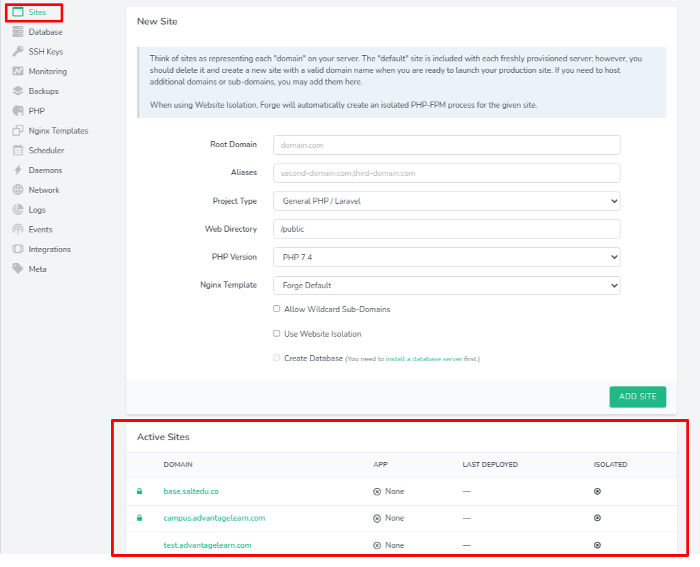Click inside the Root Domain input field
This screenshot has height=567, width=700.
point(447,144)
